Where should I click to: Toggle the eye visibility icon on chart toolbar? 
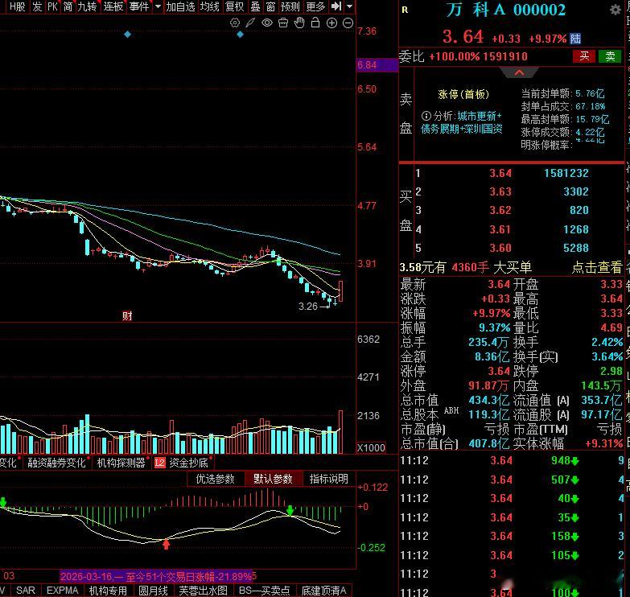coord(267,23)
